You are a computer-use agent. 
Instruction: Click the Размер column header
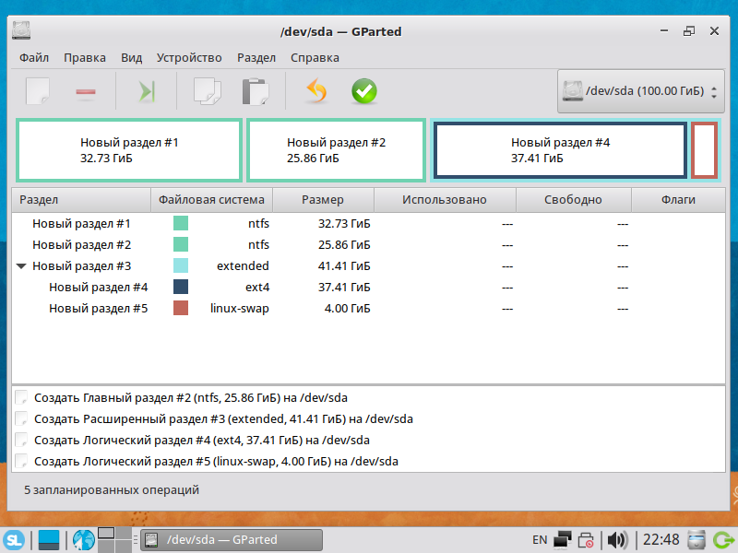323,200
